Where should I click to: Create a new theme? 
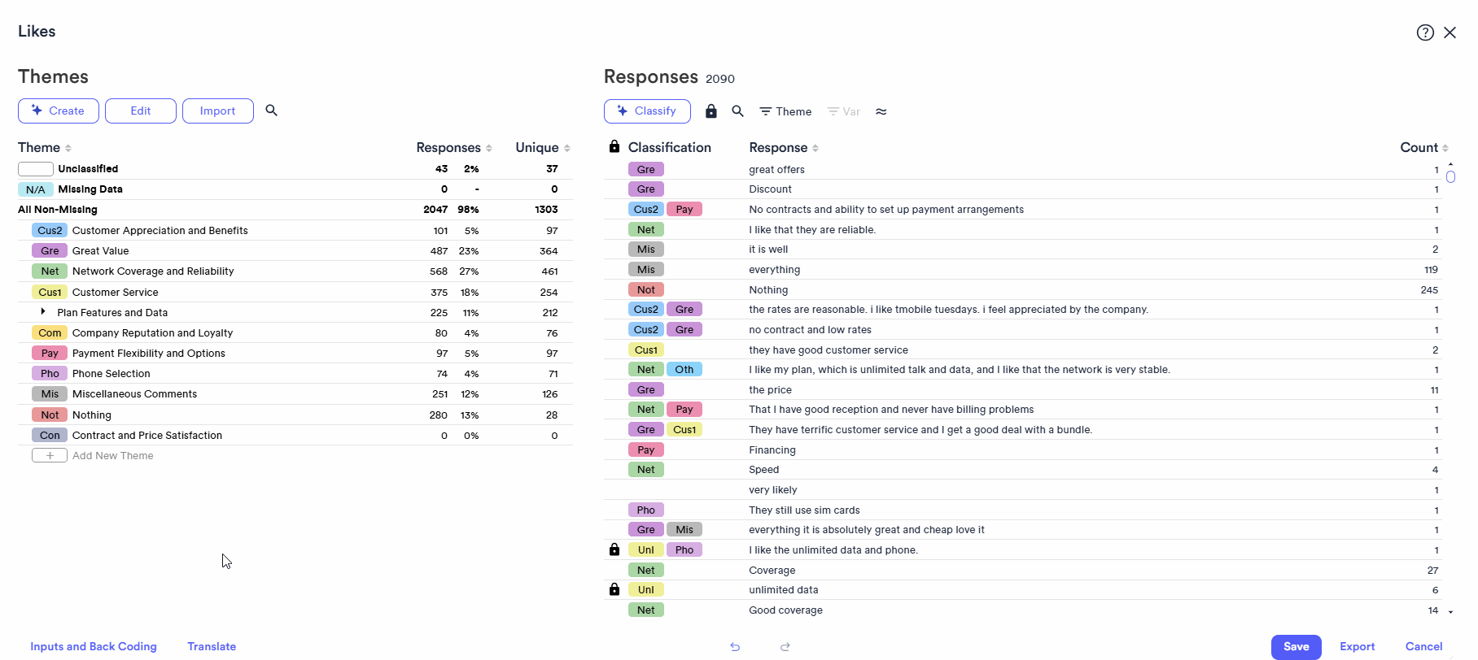58,111
